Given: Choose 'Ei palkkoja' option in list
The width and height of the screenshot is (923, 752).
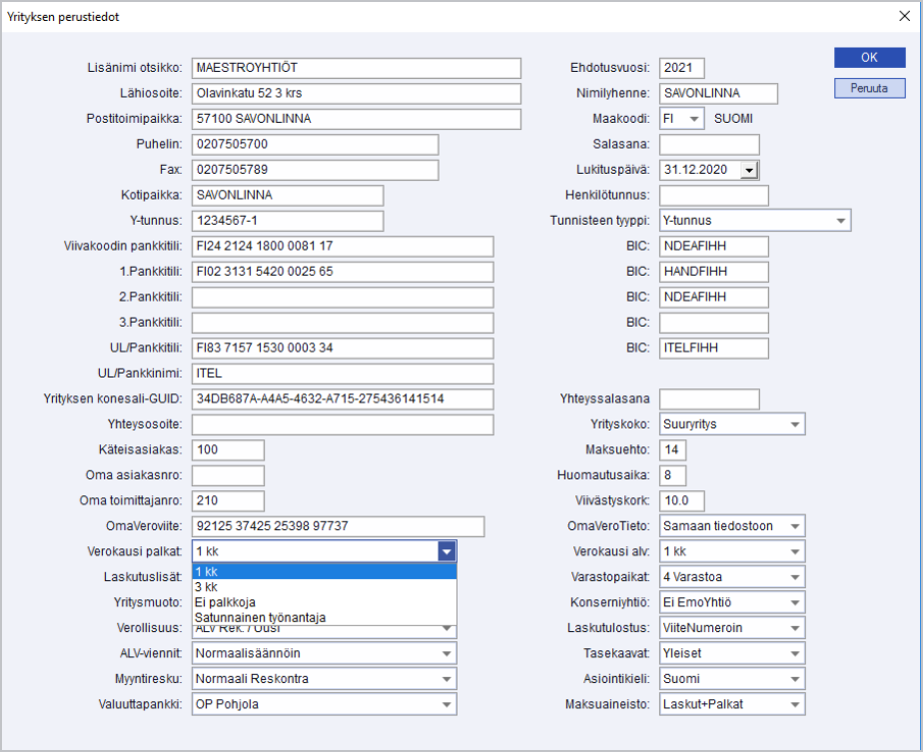Looking at the screenshot, I should coord(324,602).
